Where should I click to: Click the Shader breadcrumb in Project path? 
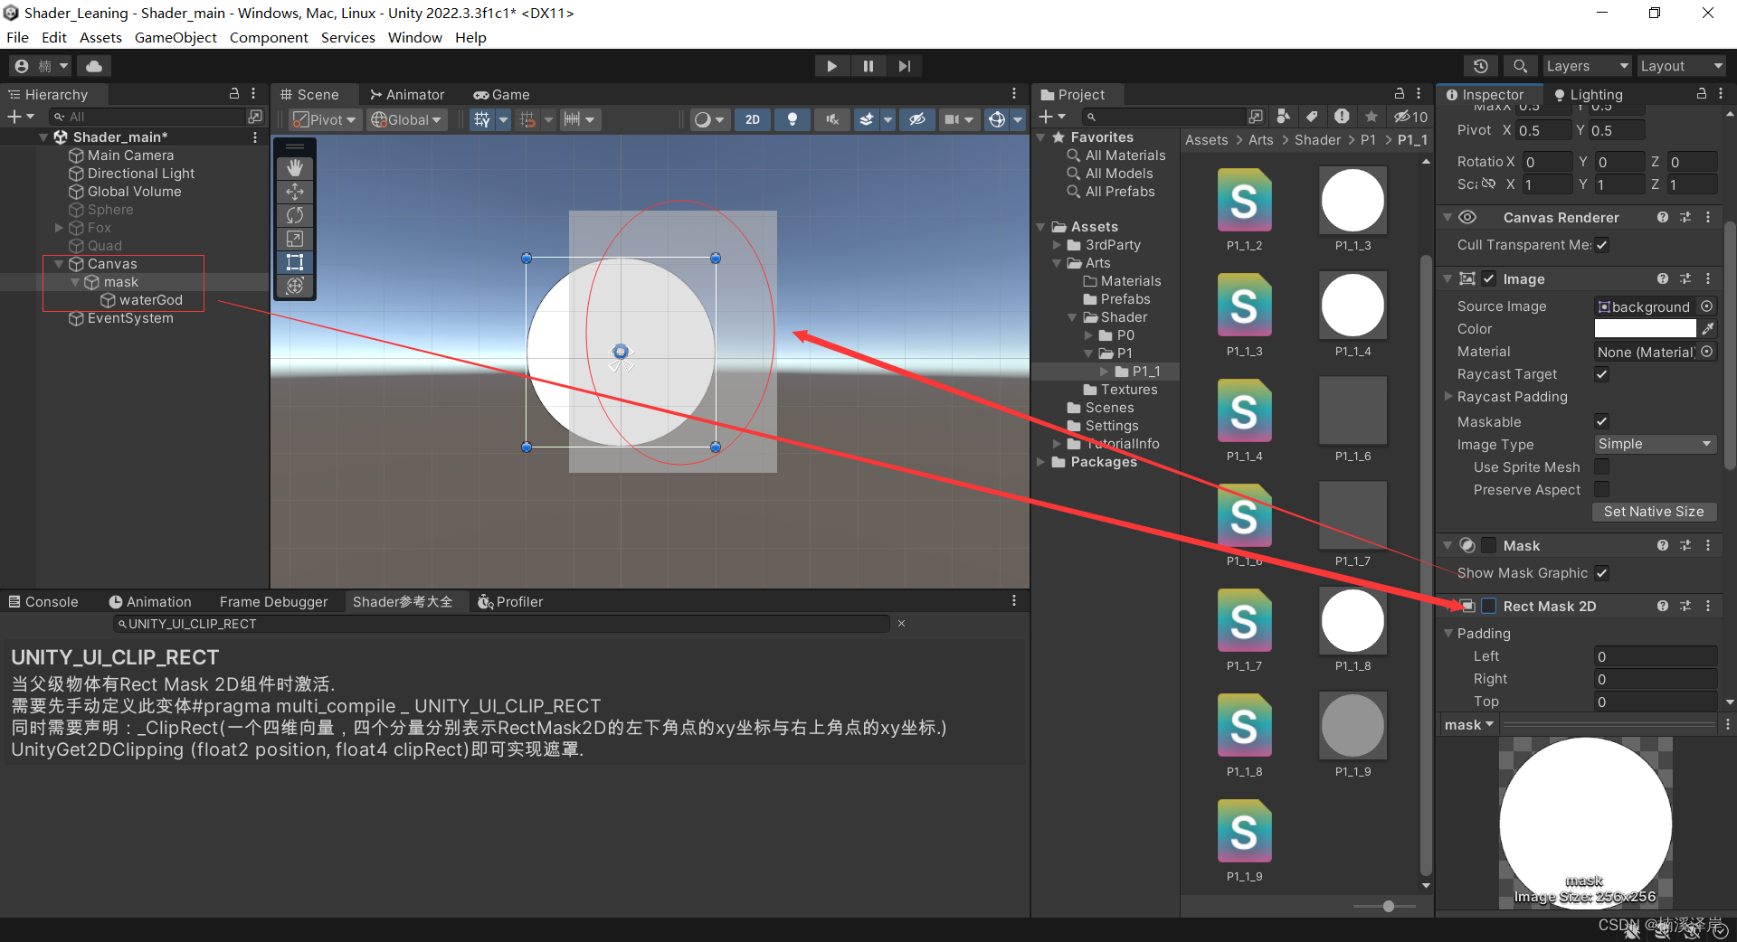tap(1317, 139)
